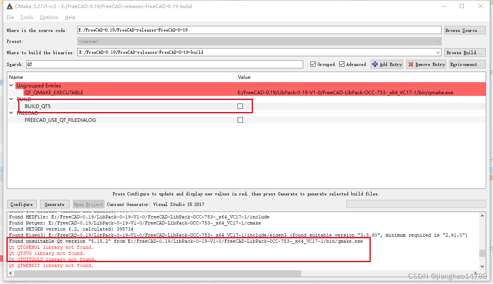Click 'Qt QTWEBKIT library not found.' log line
Screen dimensions: 493x284
coord(51,265)
